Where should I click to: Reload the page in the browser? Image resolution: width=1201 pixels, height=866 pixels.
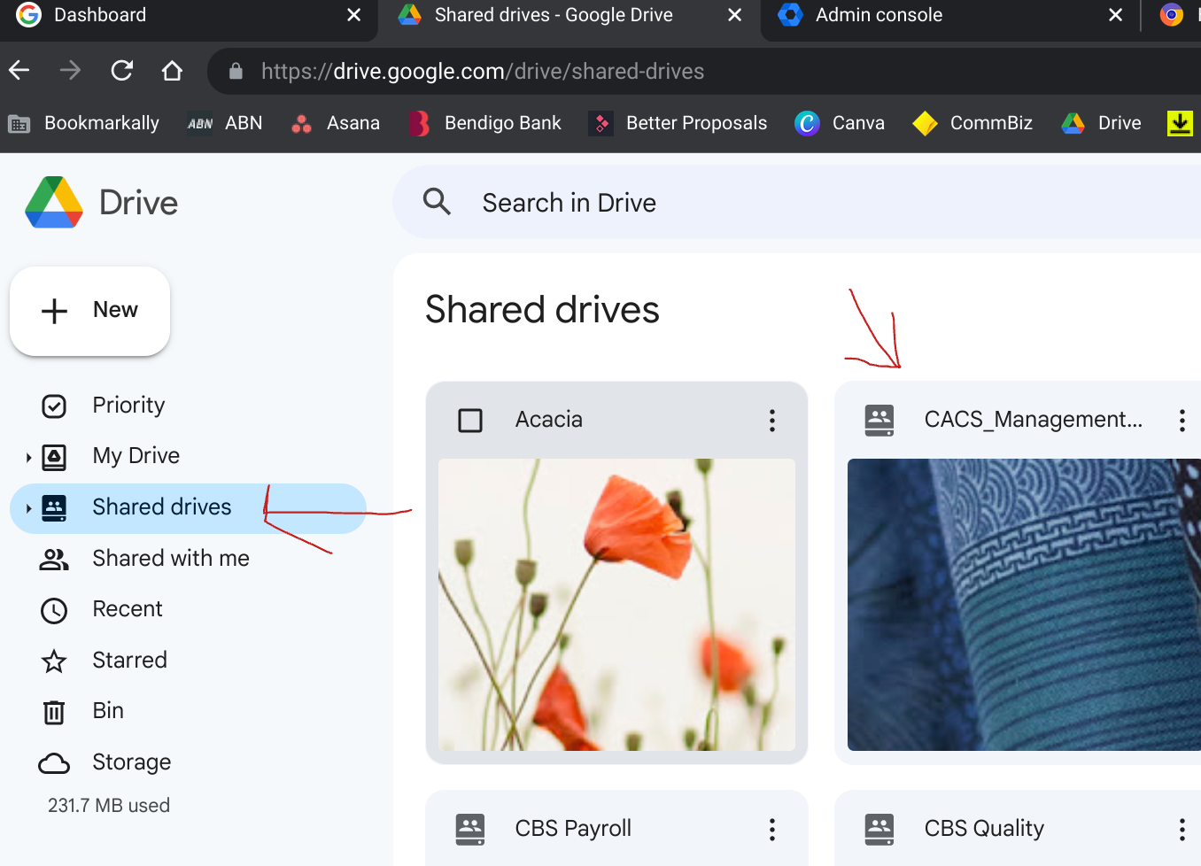point(121,71)
